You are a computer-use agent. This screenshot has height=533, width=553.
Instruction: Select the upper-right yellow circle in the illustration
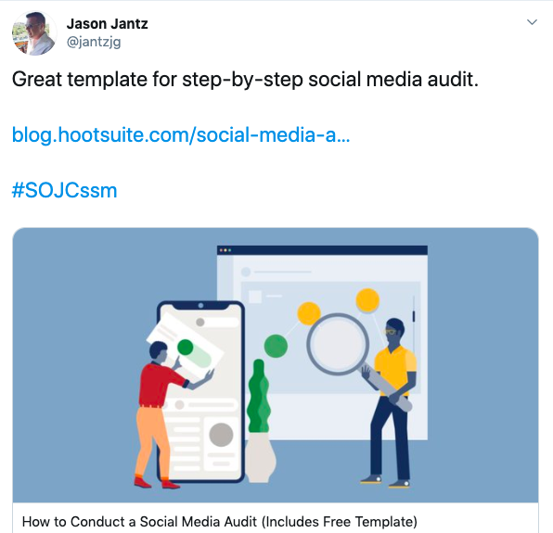[367, 300]
